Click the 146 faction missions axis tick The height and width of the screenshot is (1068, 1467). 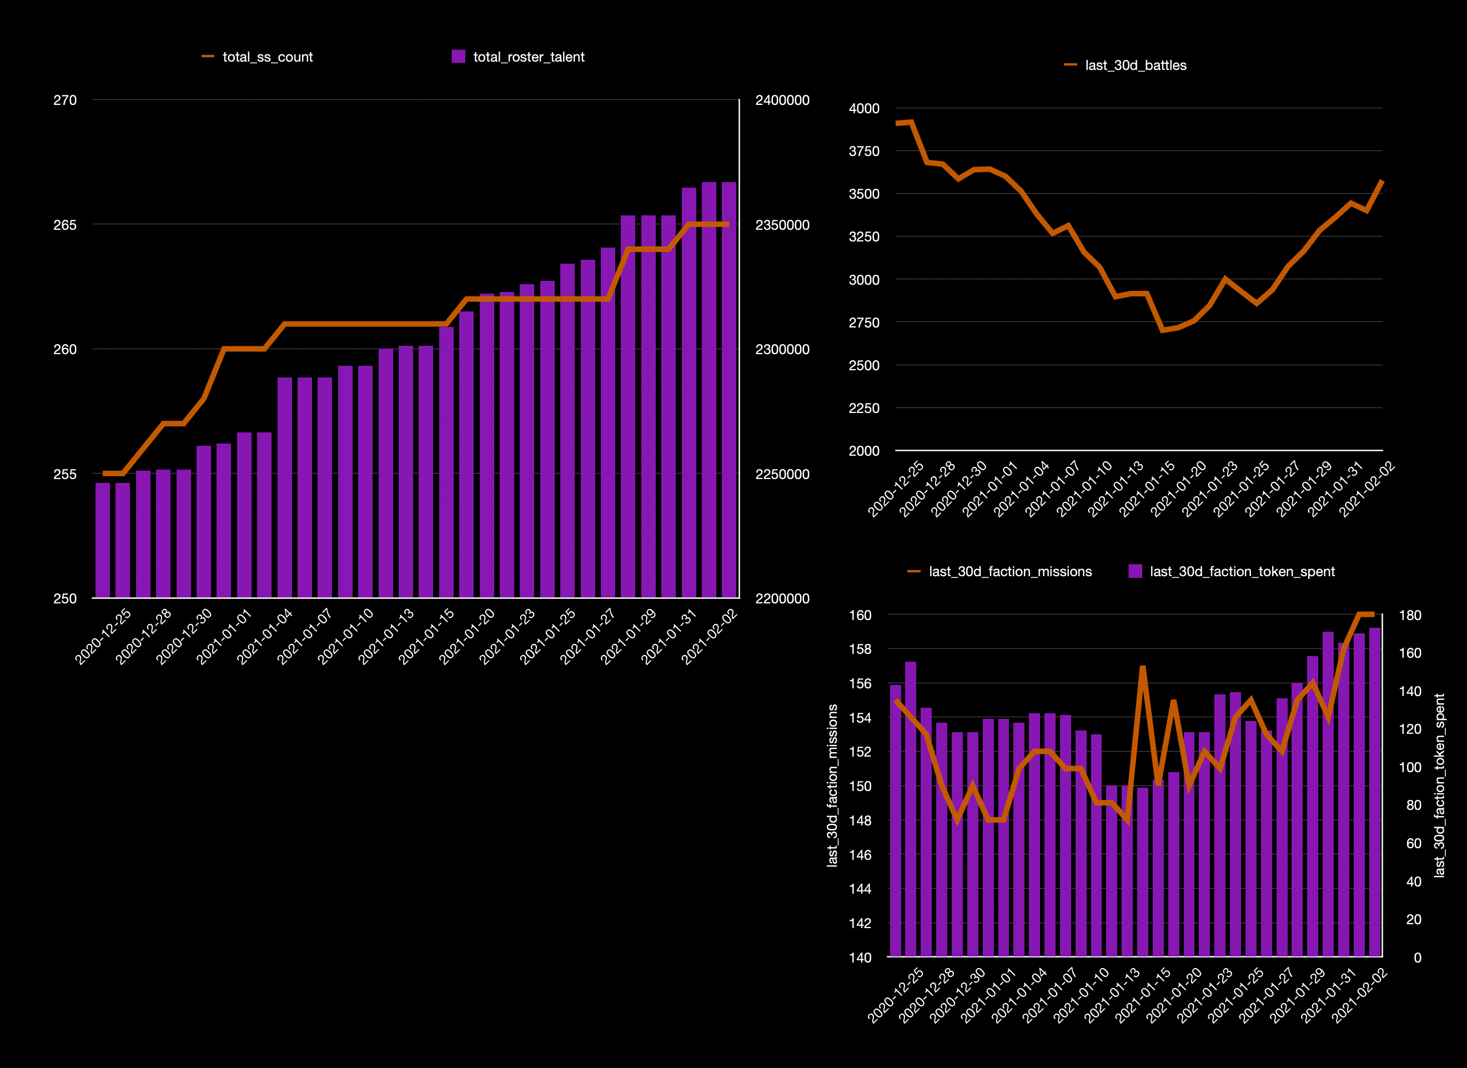coord(860,855)
